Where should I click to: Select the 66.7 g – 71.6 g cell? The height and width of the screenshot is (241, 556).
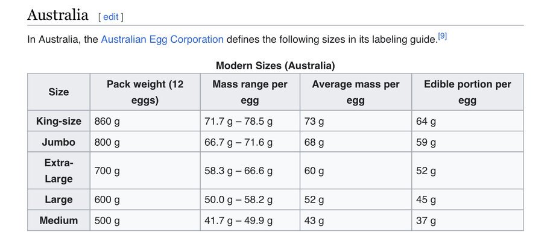[x=239, y=142]
